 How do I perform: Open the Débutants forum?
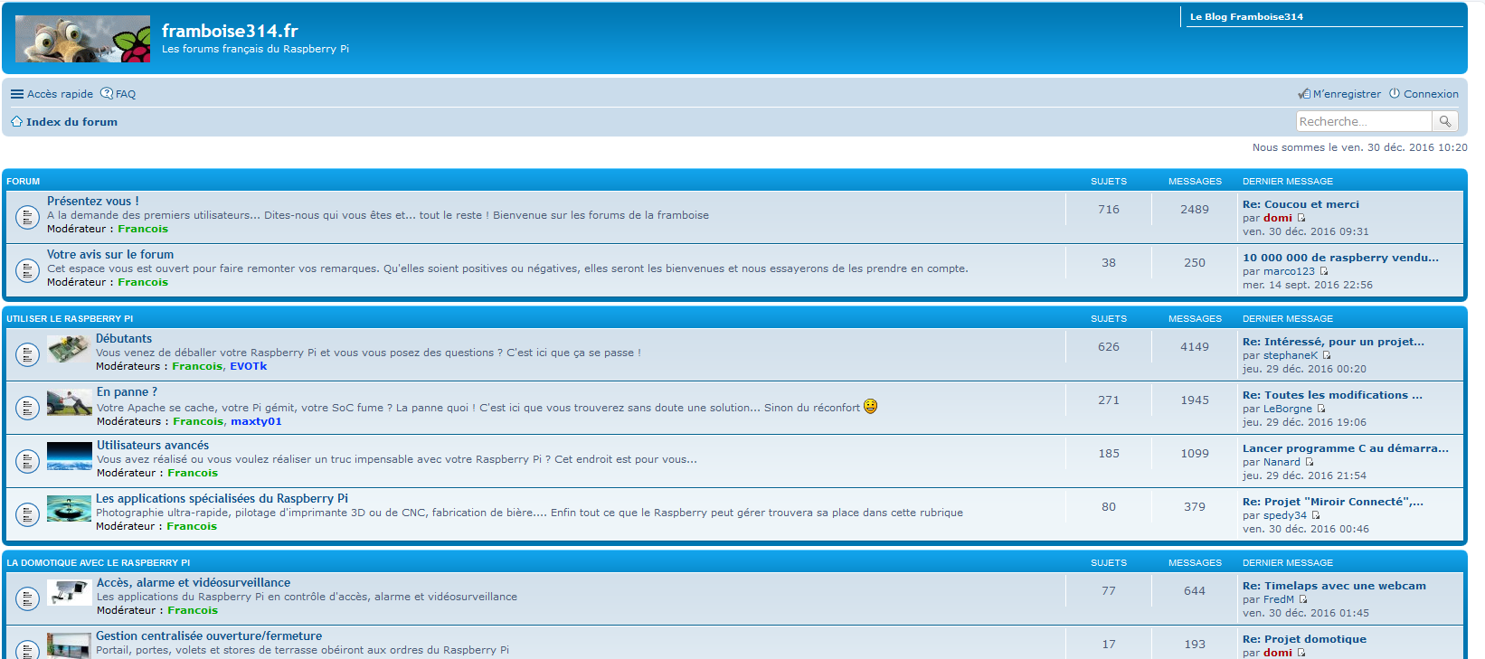(x=124, y=338)
